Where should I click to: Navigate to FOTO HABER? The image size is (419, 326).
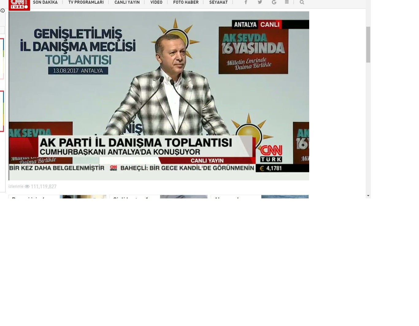(x=186, y=2)
